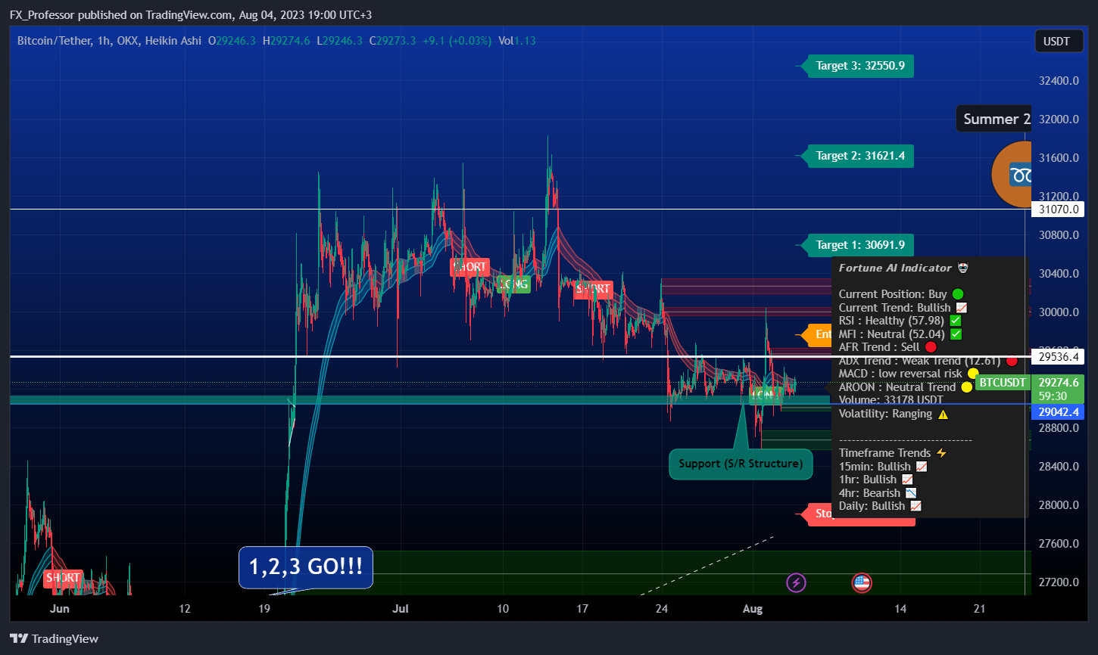Click the Support (S/R Structure) callout
This screenshot has height=655, width=1098.
click(x=741, y=464)
